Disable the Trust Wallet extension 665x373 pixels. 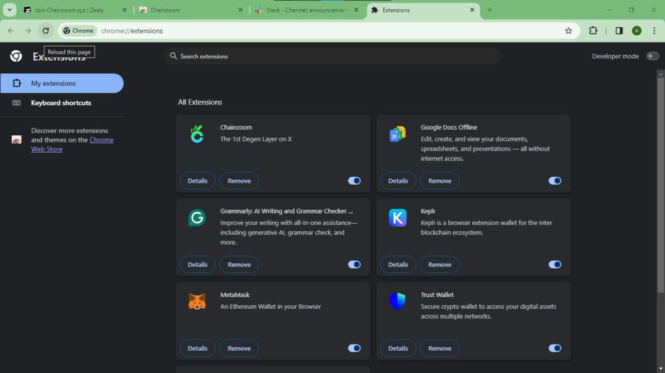pos(555,348)
